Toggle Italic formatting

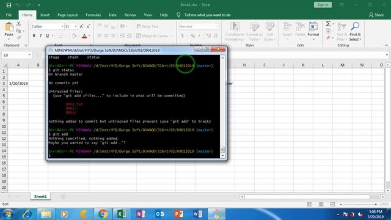click(x=41, y=36)
